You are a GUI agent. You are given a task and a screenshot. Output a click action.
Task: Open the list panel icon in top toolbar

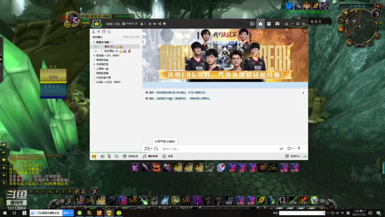pos(269,24)
